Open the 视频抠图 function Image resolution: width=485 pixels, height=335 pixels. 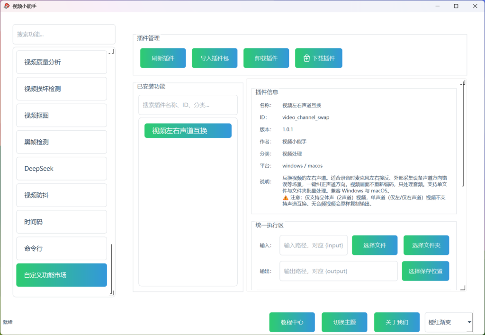click(x=62, y=116)
